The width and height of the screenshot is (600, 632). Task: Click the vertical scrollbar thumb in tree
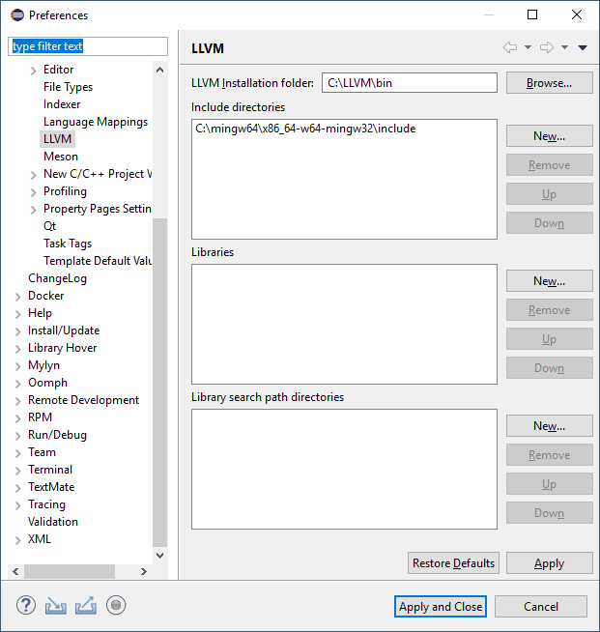tap(160, 383)
